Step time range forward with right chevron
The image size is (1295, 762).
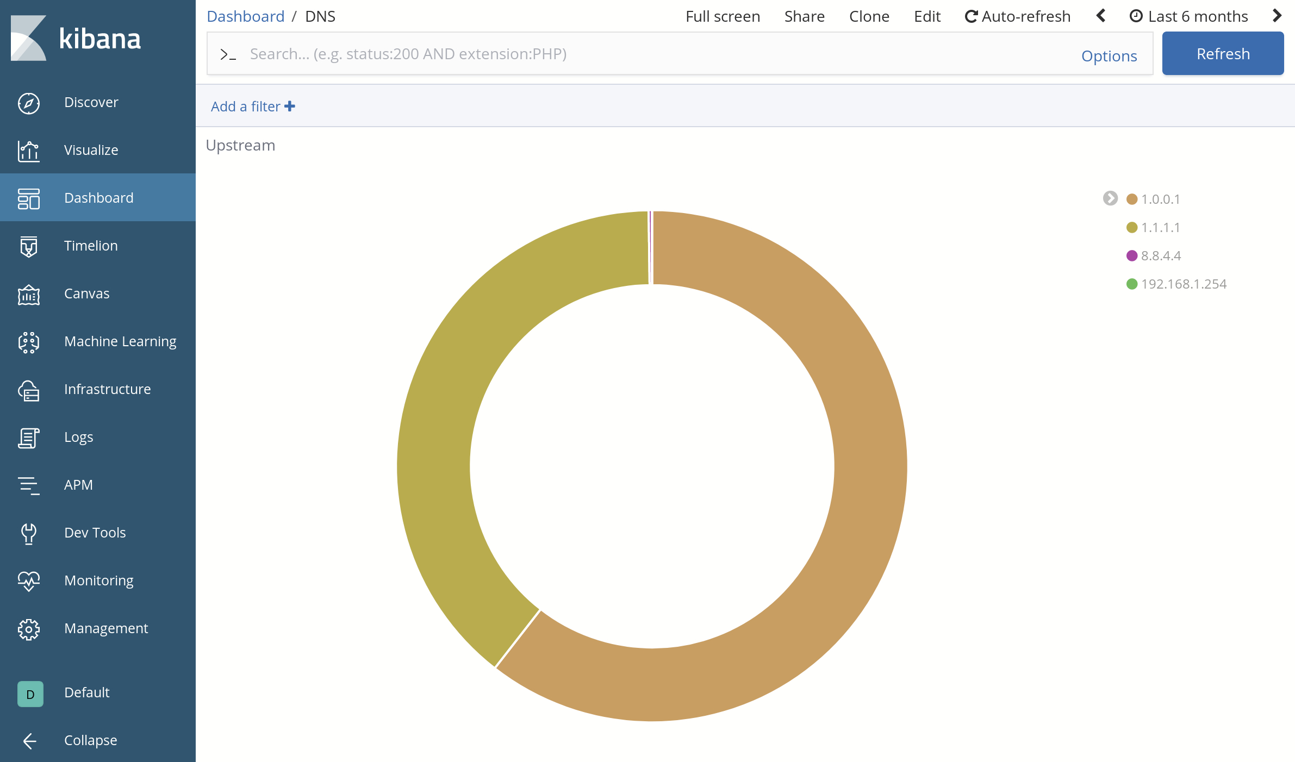1277,16
